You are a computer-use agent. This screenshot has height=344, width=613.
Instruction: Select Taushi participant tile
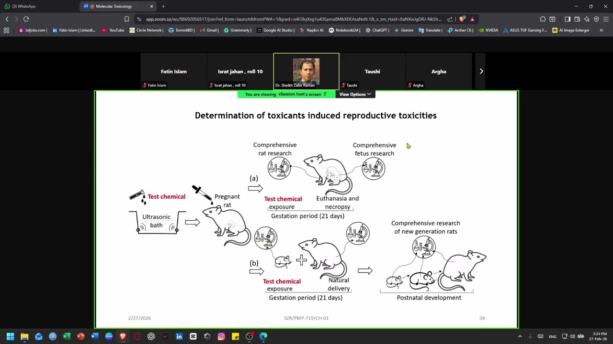point(372,71)
